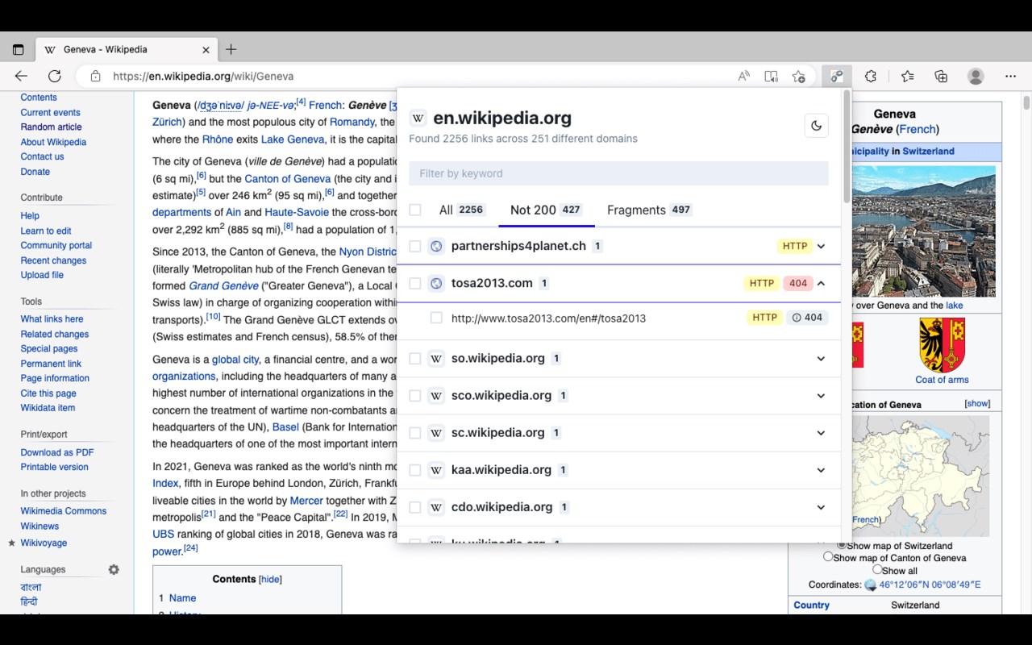Image resolution: width=1032 pixels, height=645 pixels.
Task: Open Recent changes link
Action: click(x=53, y=260)
